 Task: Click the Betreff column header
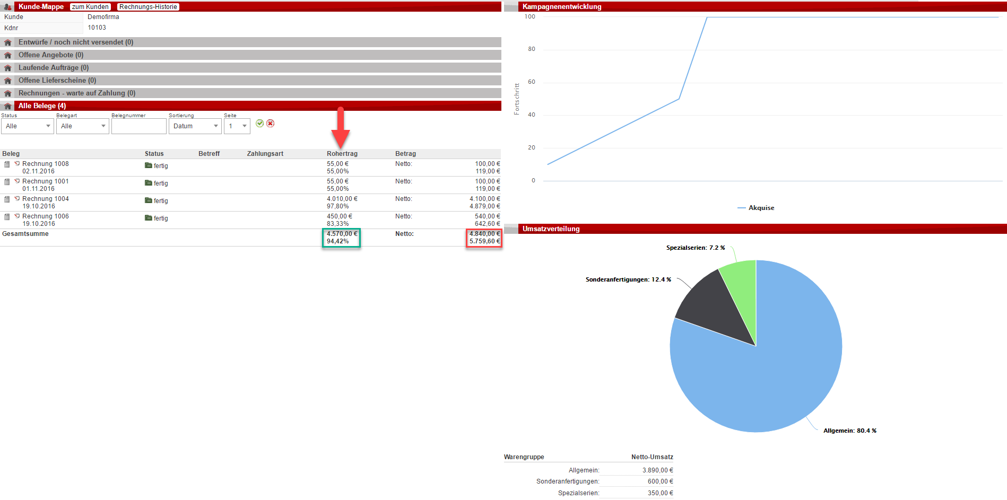click(209, 154)
